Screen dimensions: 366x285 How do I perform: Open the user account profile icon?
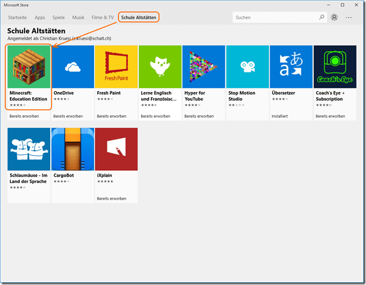point(335,18)
